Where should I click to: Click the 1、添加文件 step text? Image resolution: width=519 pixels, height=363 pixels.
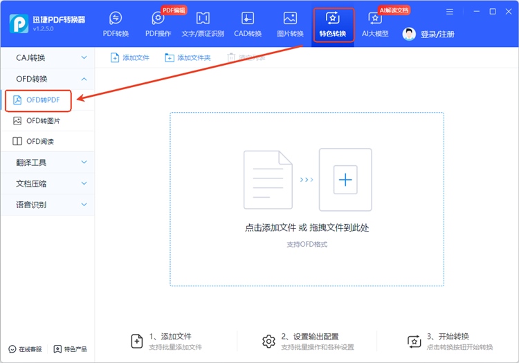pos(170,337)
